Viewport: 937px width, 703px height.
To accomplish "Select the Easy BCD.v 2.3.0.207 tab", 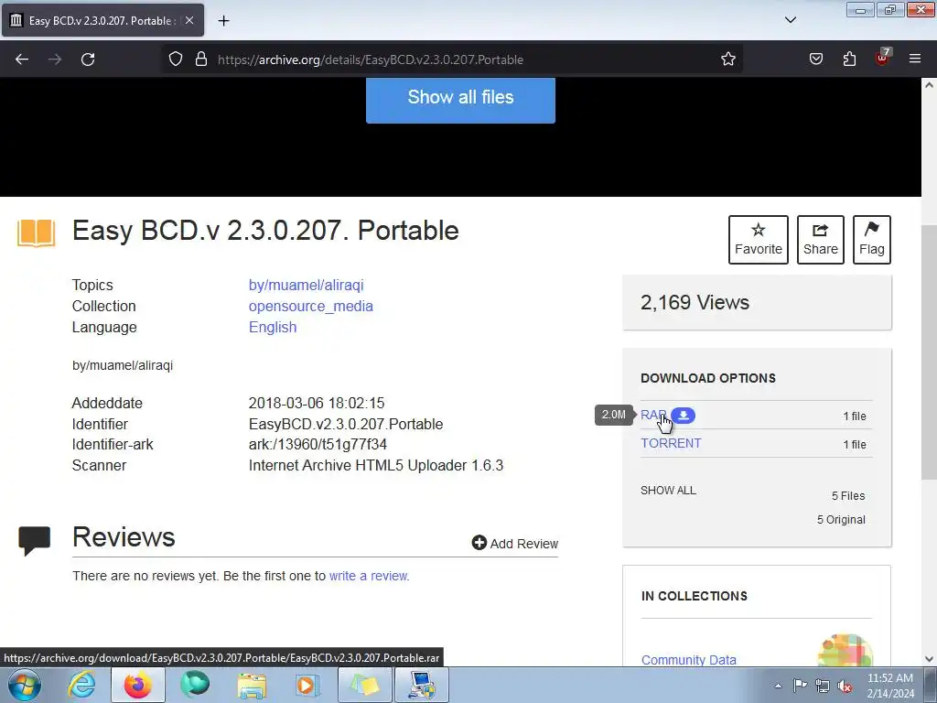I will (x=102, y=20).
